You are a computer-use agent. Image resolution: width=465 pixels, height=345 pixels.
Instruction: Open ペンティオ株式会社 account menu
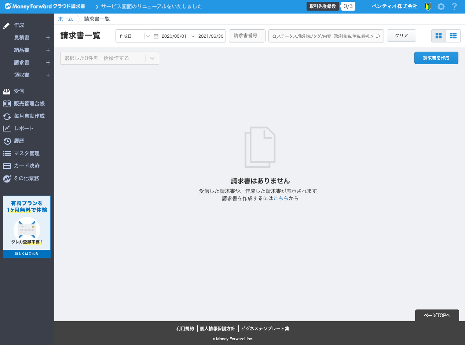[395, 6]
